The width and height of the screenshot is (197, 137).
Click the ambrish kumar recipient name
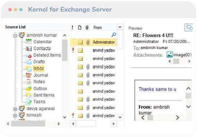[x=154, y=48]
